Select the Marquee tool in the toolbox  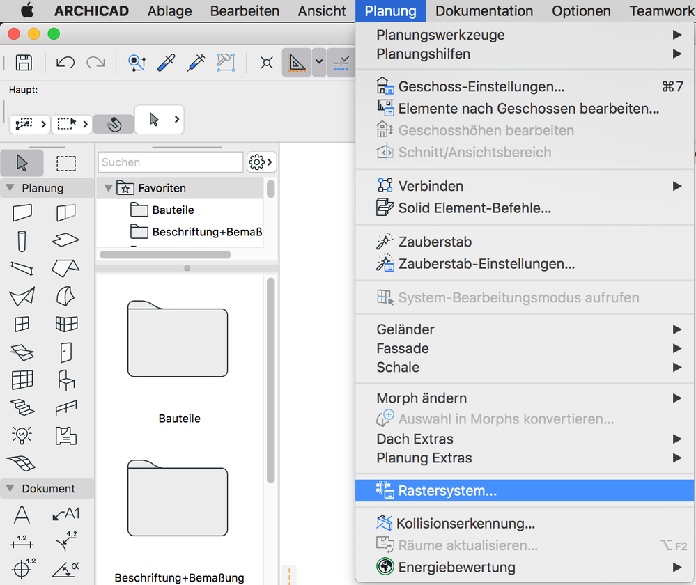pyautogui.click(x=66, y=163)
